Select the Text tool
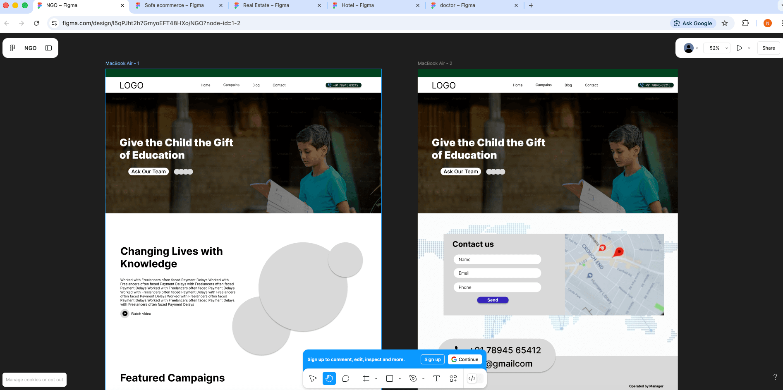The width and height of the screenshot is (783, 390). (x=436, y=378)
